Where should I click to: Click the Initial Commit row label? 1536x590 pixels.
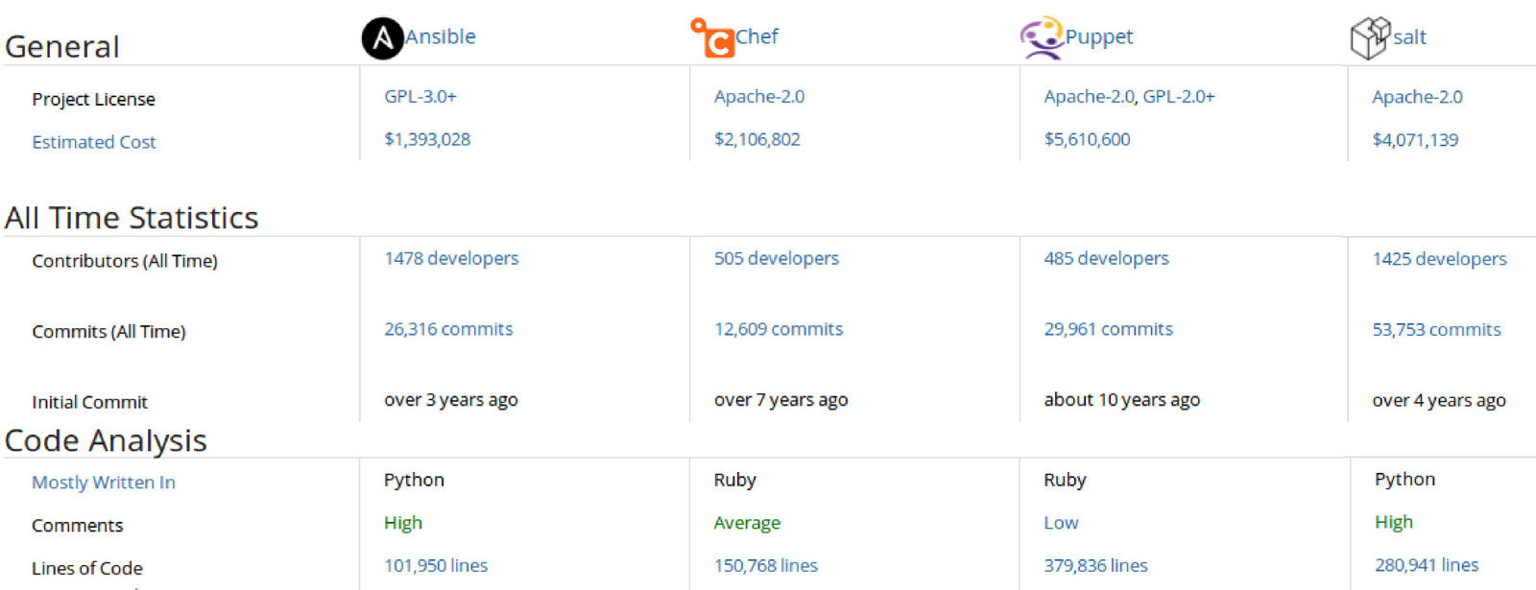[x=89, y=403]
